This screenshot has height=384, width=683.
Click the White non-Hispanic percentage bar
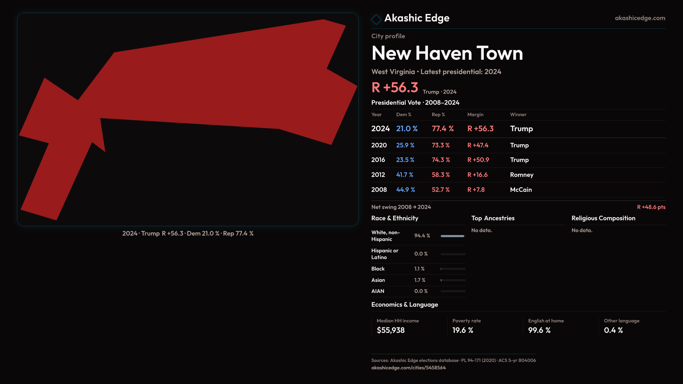tap(452, 236)
